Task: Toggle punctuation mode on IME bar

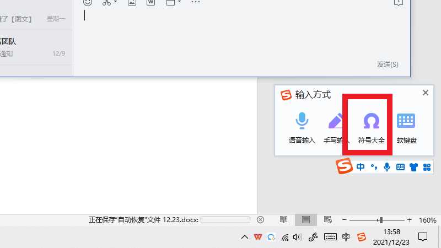Action: click(374, 167)
